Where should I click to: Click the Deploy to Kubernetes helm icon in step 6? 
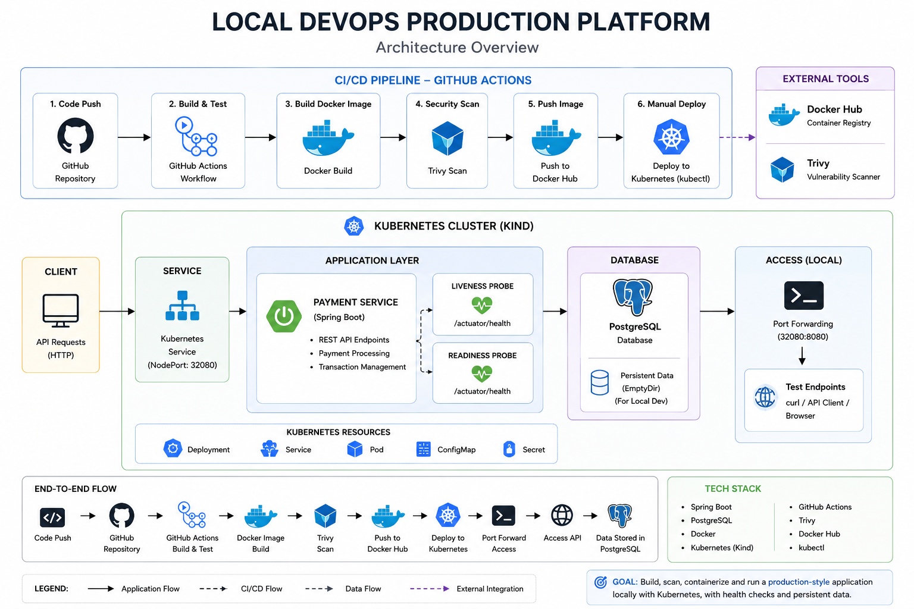[x=671, y=137]
